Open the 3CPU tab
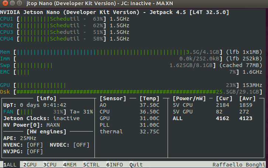The width and height of the screenshot is (268, 168). click(x=50, y=165)
